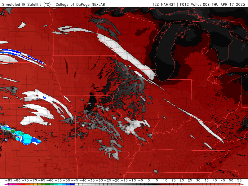
Task: Click the -45 color scale label
Action: [x=74, y=180]
